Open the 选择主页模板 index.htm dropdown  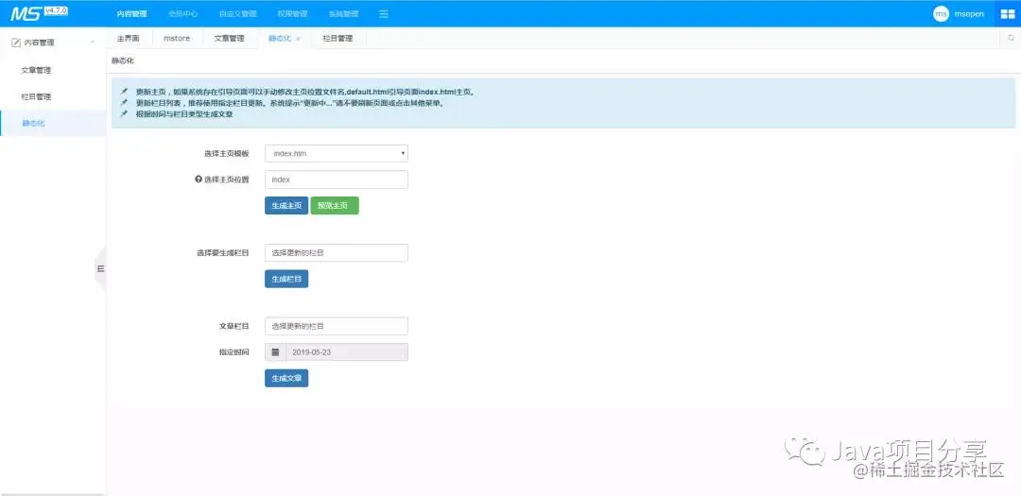pyautogui.click(x=336, y=154)
